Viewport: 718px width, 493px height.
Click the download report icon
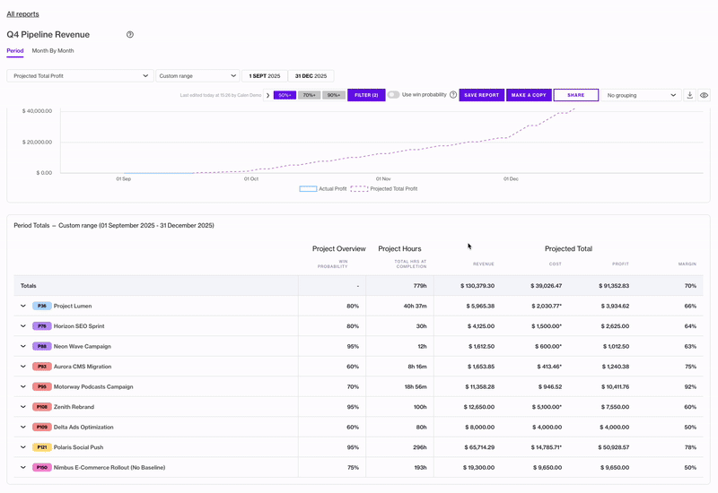689,95
